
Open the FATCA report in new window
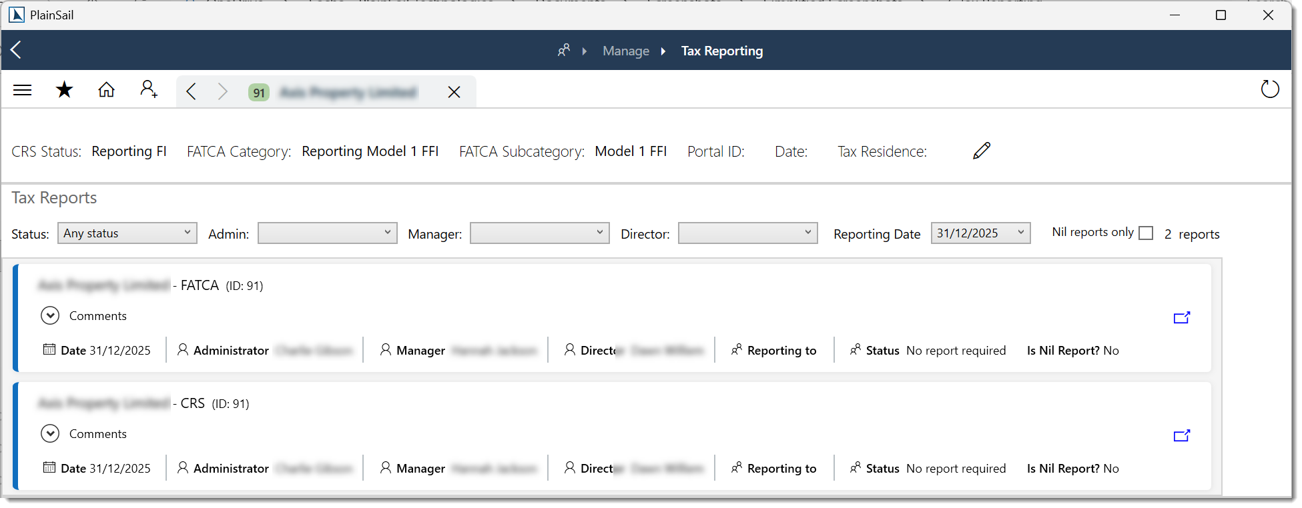click(x=1181, y=318)
